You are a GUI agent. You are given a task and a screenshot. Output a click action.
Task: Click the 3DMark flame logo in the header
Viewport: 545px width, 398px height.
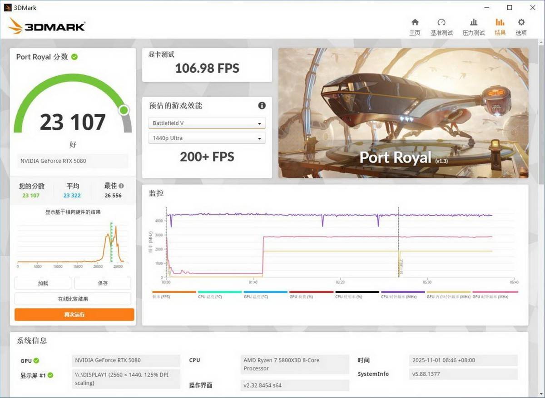(x=15, y=26)
